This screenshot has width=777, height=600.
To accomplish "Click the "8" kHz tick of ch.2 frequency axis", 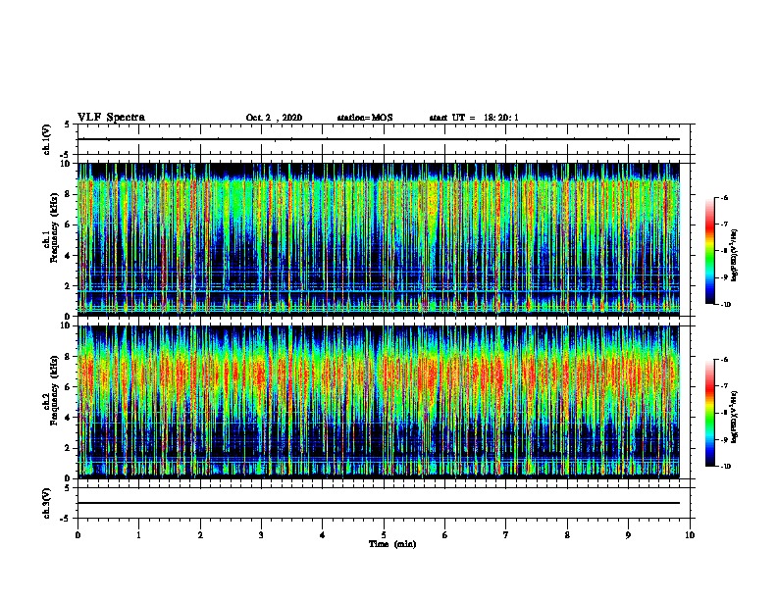I will click(69, 357).
